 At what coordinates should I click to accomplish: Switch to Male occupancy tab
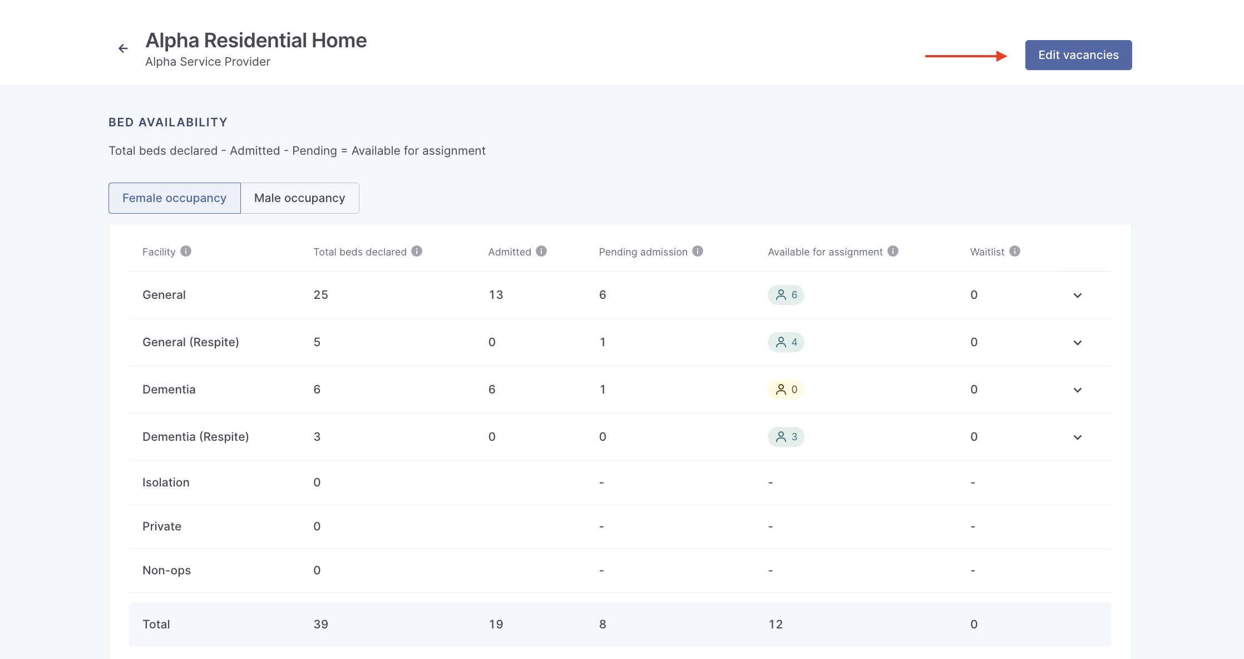coord(299,198)
